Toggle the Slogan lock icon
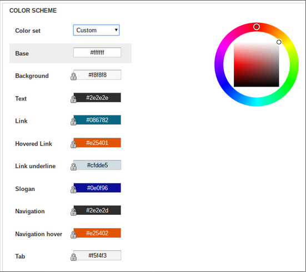 point(73,189)
